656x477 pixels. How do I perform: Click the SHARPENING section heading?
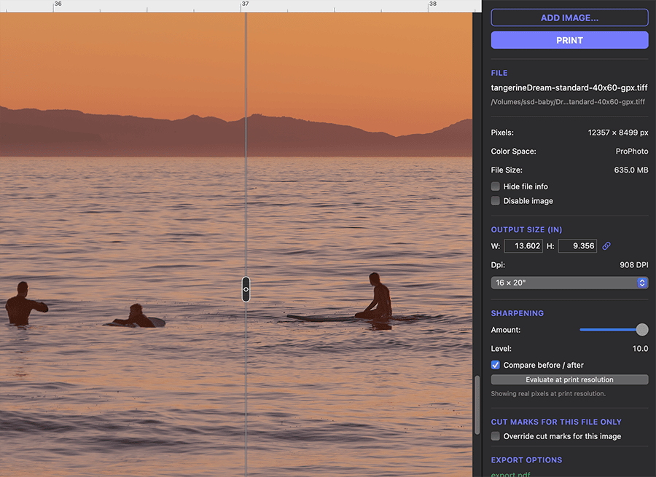point(517,313)
